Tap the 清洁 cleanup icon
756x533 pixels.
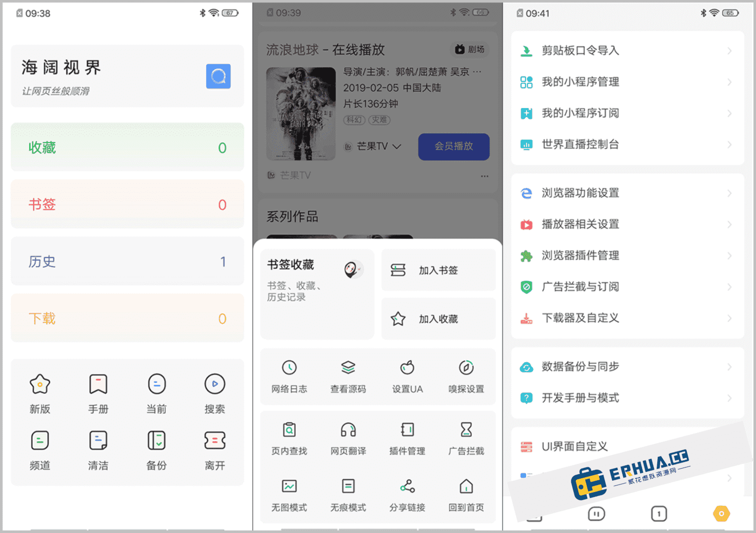(98, 441)
